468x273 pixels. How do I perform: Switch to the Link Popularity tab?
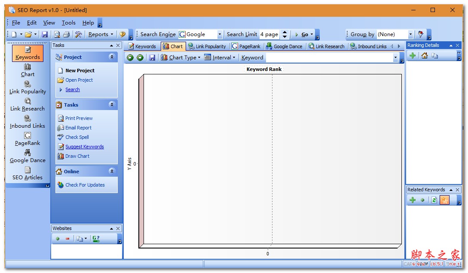(207, 46)
